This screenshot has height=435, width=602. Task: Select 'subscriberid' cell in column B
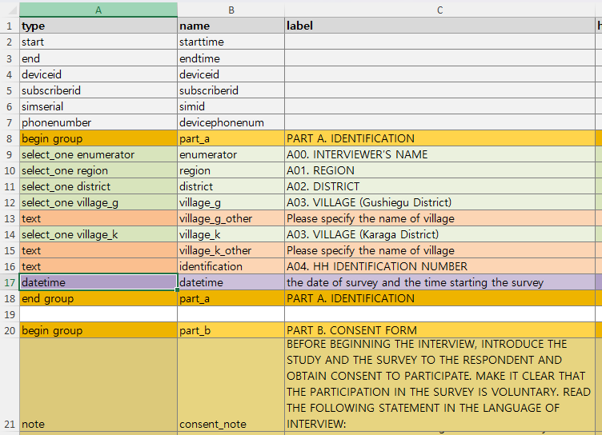pos(231,90)
